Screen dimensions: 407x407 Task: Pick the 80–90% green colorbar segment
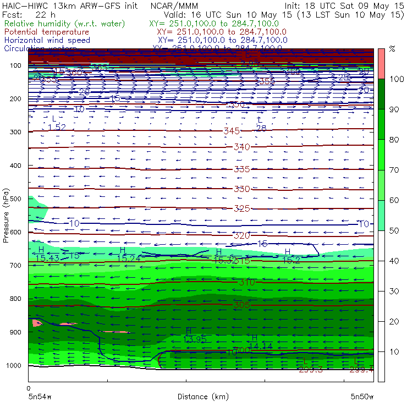pyautogui.click(x=381, y=124)
